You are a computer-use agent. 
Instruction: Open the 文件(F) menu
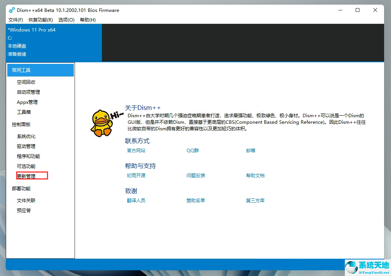click(15, 20)
